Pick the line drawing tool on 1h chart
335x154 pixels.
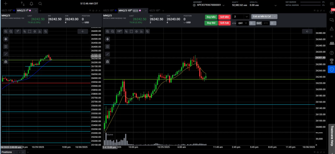point(6,54)
